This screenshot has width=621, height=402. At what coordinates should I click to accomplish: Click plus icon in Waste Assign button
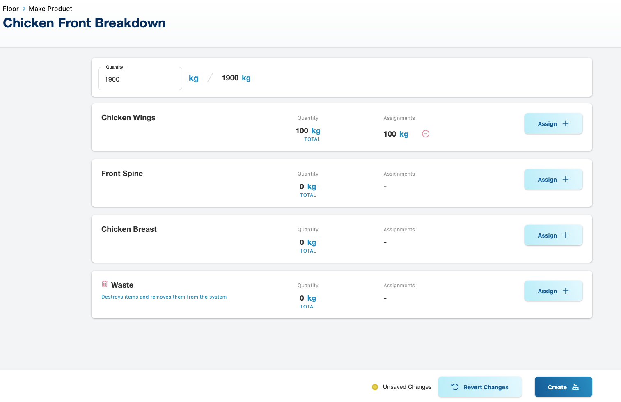pyautogui.click(x=566, y=291)
